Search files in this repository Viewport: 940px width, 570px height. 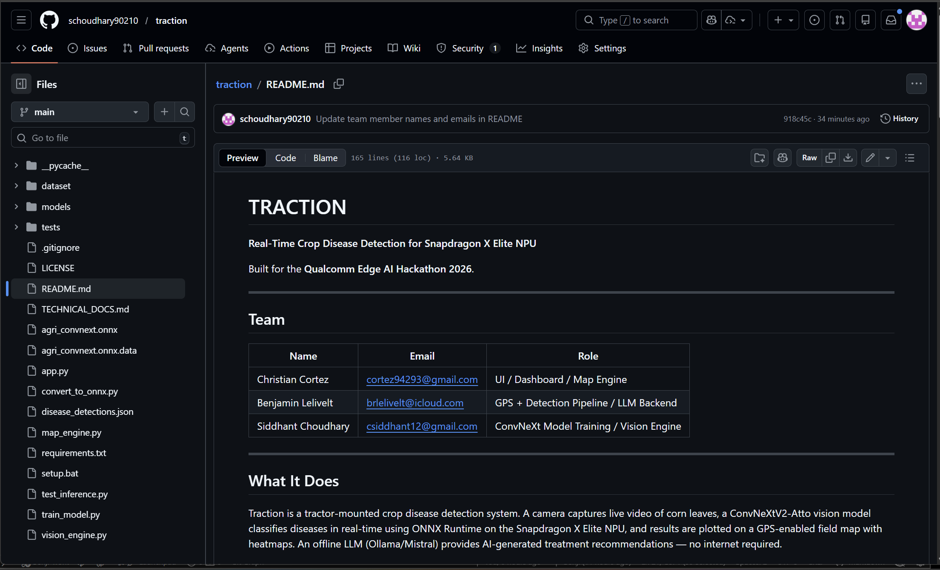pos(185,112)
